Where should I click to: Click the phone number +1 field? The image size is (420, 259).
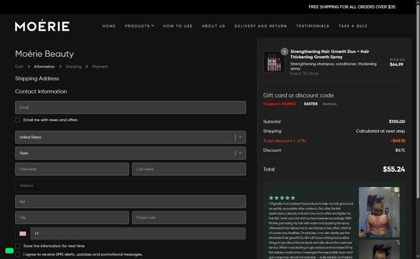[138, 233]
